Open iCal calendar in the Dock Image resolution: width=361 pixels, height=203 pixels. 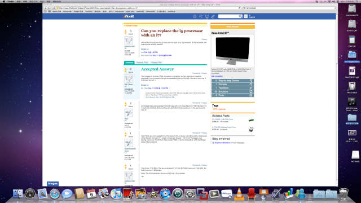click(91, 194)
